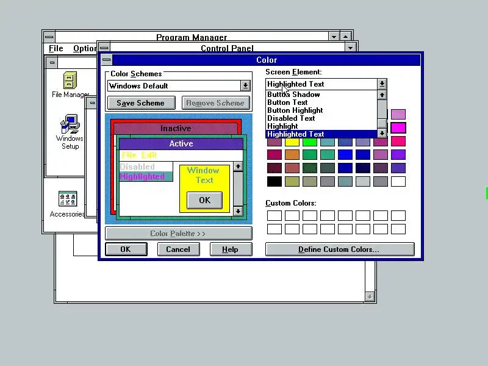Pick the olive yellow swatch beside black

[292, 181]
